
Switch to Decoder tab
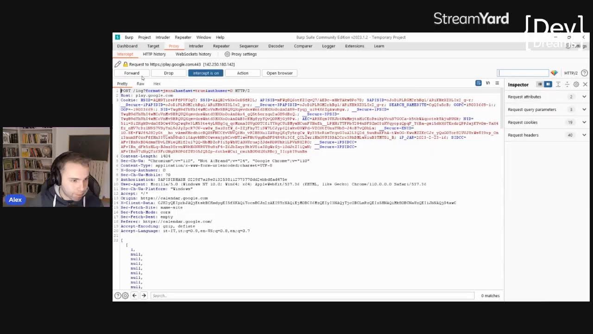click(276, 46)
